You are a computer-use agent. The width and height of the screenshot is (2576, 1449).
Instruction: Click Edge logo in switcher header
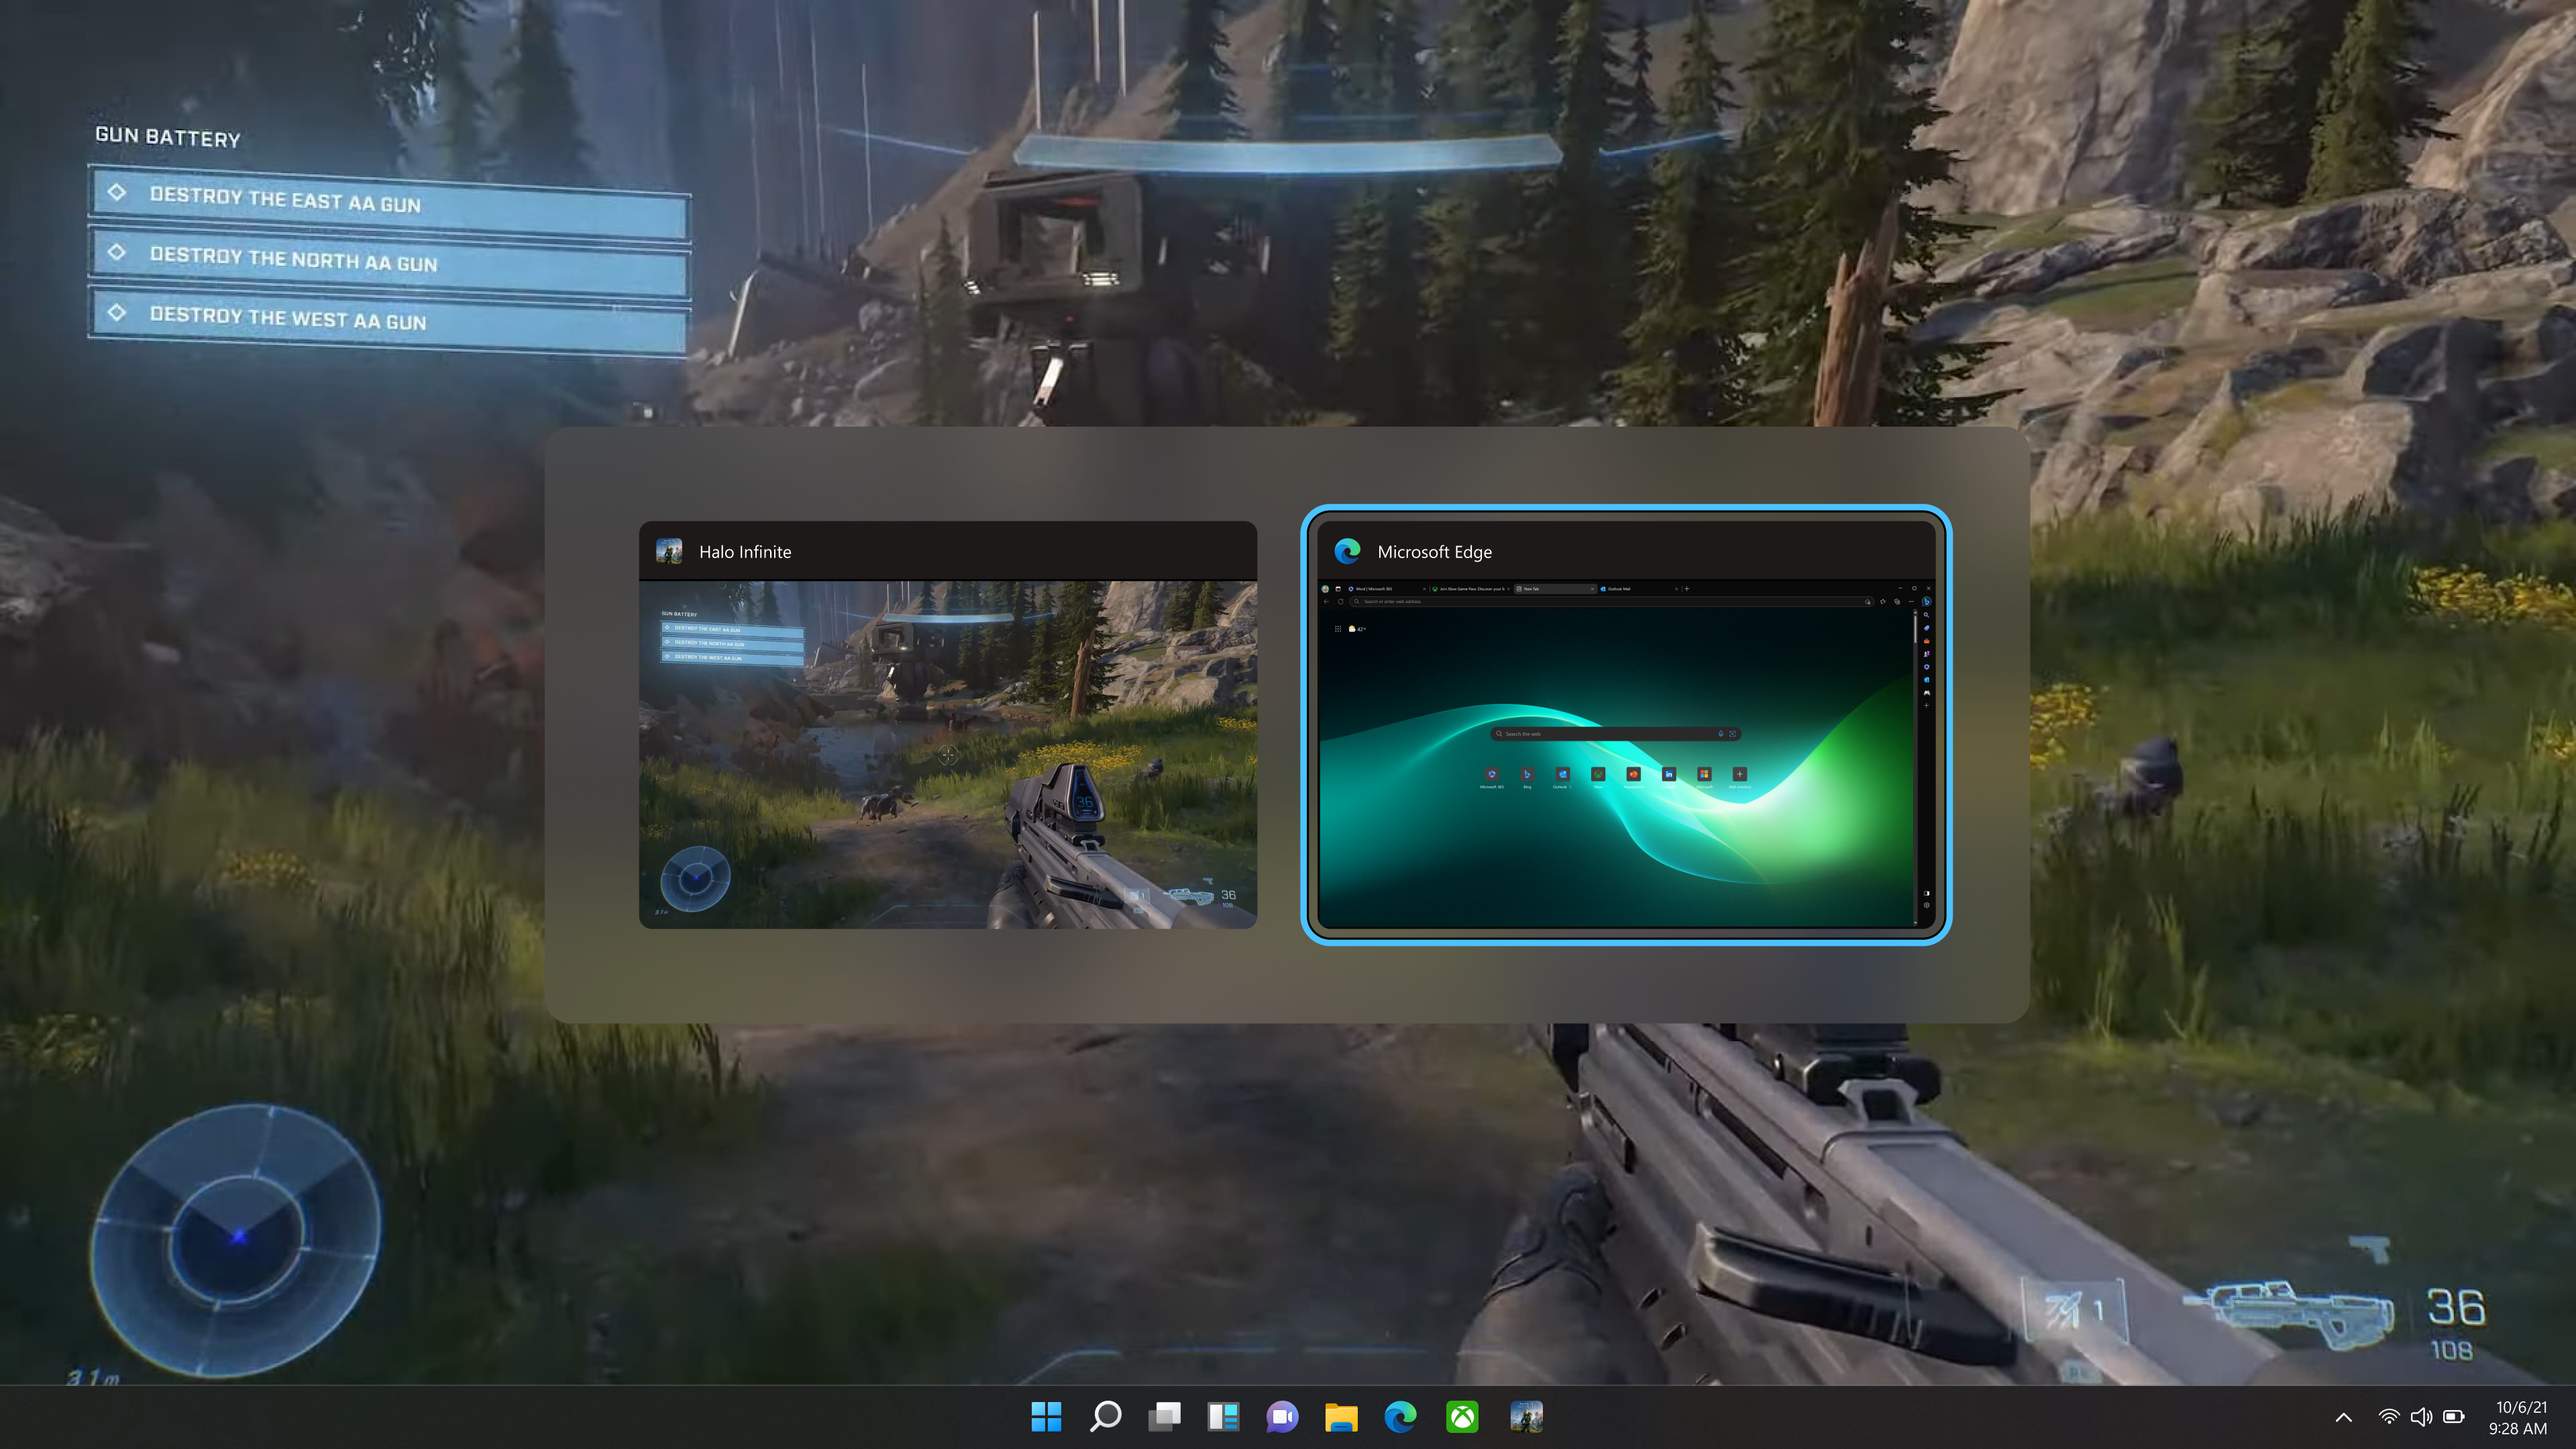coord(1347,551)
